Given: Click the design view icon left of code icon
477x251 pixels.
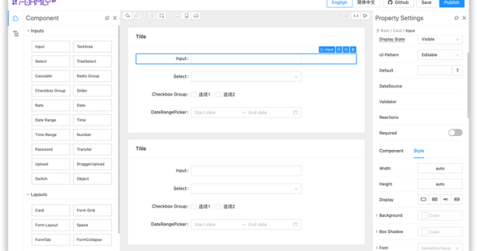Looking at the screenshot, I should pos(346,15).
